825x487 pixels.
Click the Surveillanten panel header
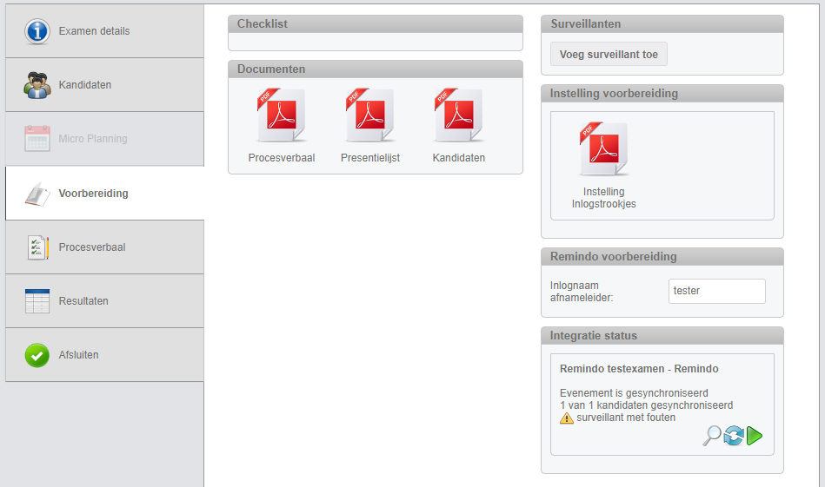[662, 24]
